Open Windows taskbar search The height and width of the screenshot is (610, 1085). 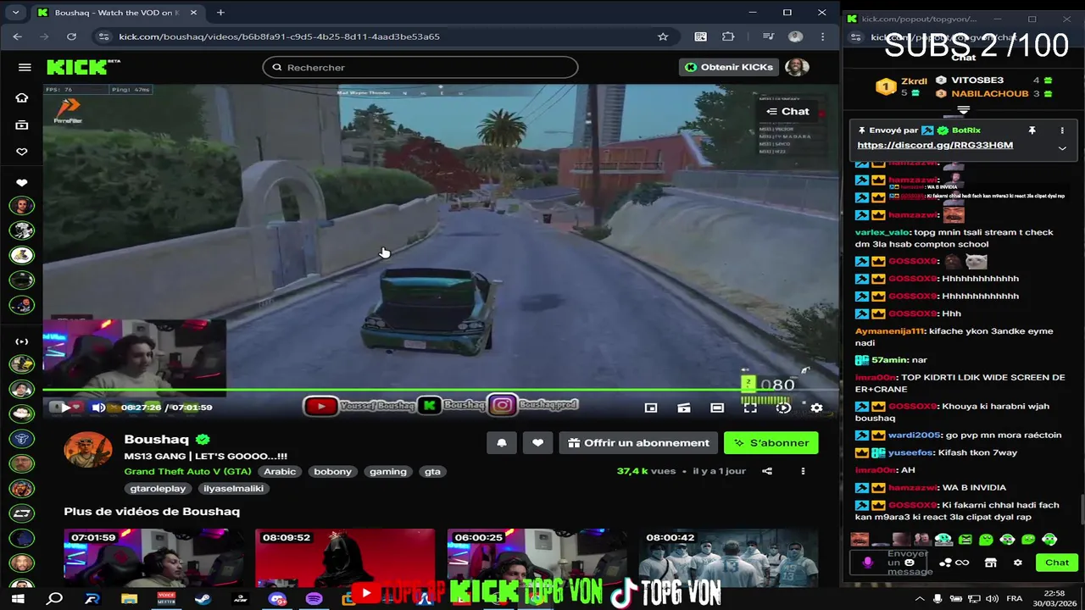pyautogui.click(x=55, y=599)
